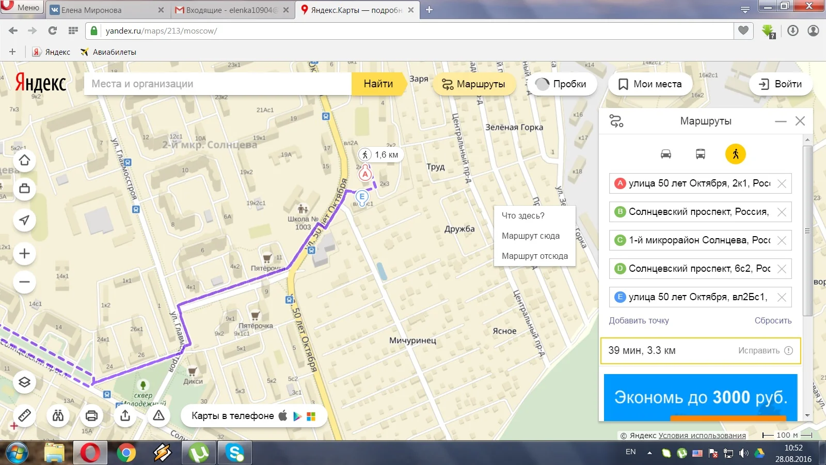Screen dimensions: 826x465
Task: Open a new browser tab
Action: [x=429, y=10]
